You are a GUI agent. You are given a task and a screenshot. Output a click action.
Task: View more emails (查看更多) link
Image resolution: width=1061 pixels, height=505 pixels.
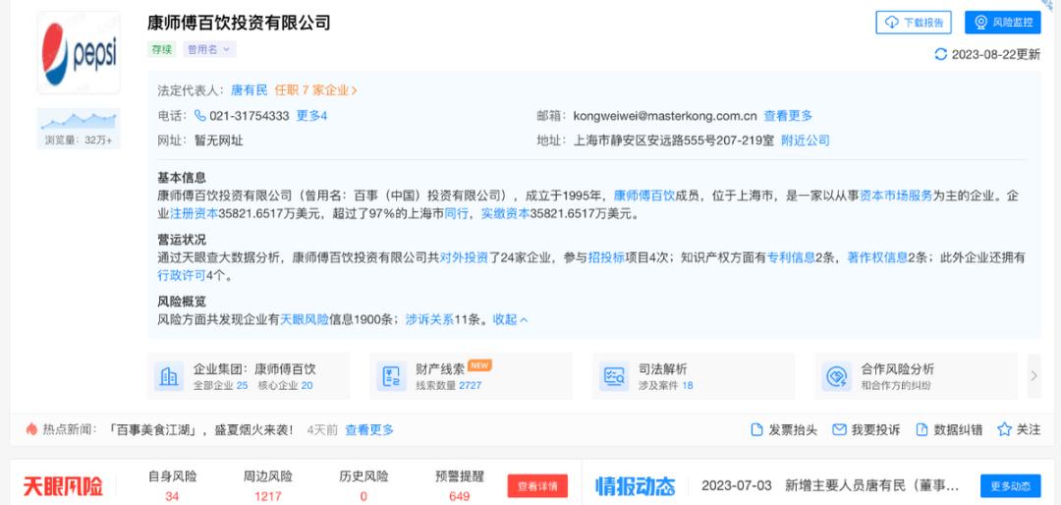(788, 116)
